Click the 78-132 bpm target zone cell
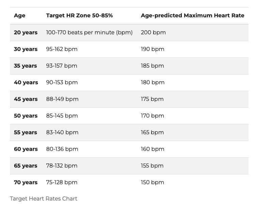Viewport: 254px width, 207px height. tap(62, 166)
